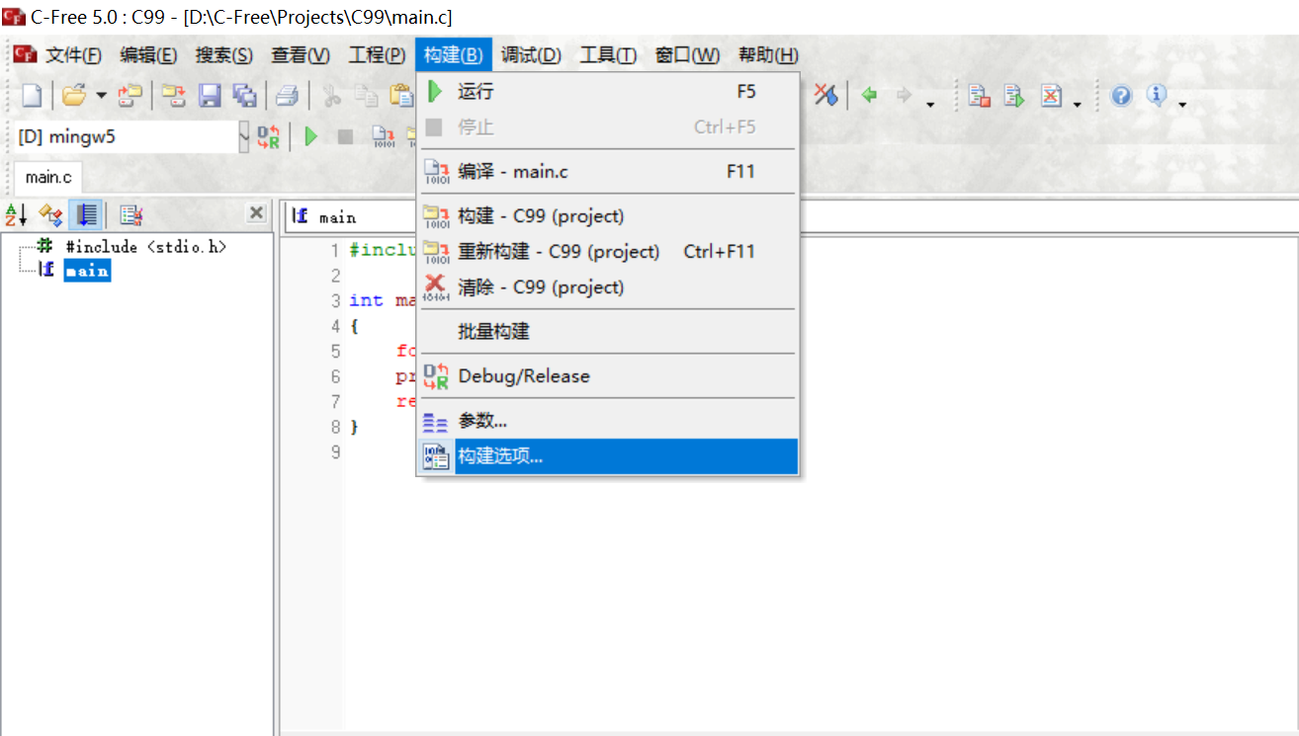Click the document with green arrow icon
This screenshot has width=1299, height=736.
click(x=1014, y=96)
